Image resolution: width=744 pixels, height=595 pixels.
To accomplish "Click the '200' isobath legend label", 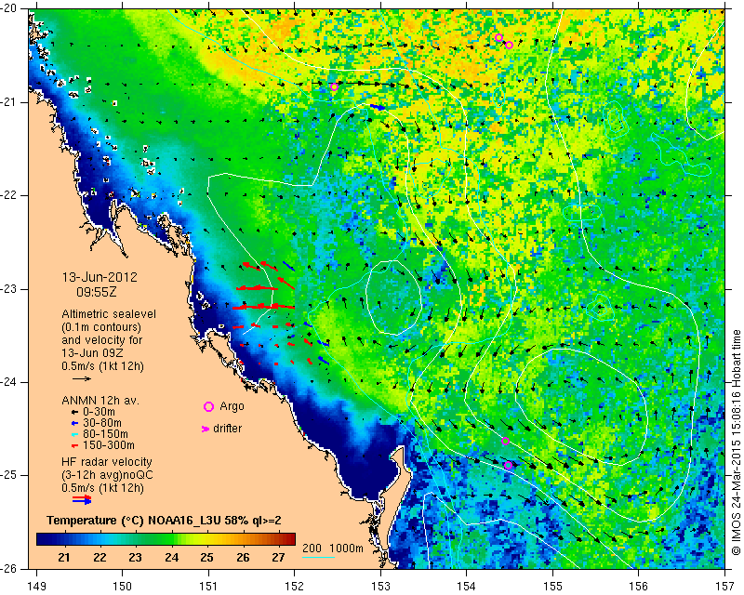I will (x=312, y=549).
